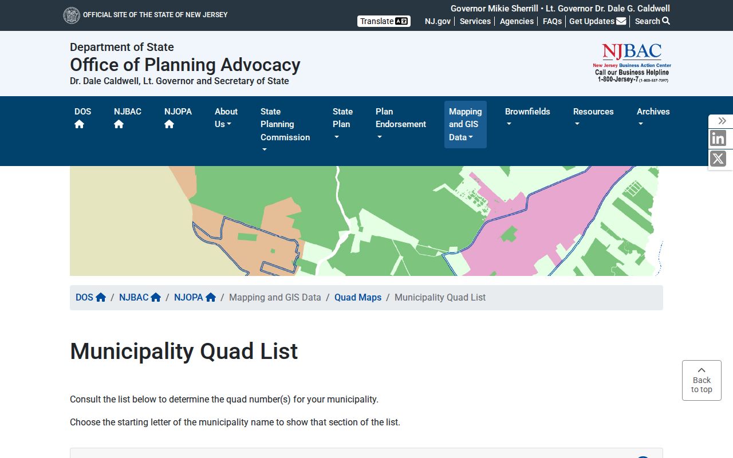Go to NJBAC home in navigation bar

(127, 117)
